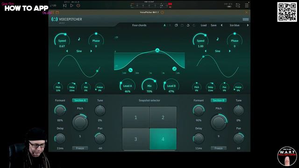Viewport: 299px width, 168px height.
Task: Toggle tempo sync note icon for right LFO
Action: (218, 39)
